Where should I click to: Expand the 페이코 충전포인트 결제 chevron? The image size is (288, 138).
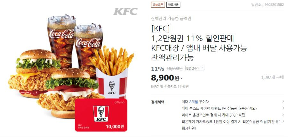coord(283,115)
